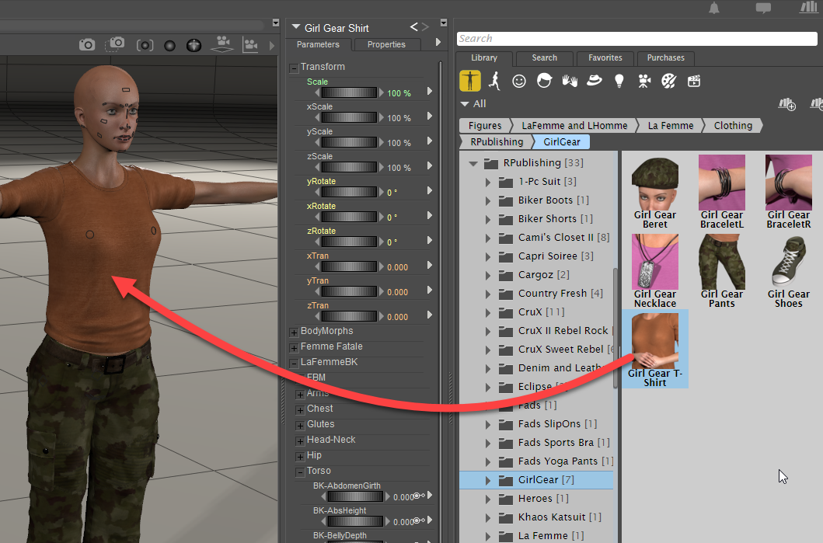Switch to the Properties tab

[x=386, y=44]
